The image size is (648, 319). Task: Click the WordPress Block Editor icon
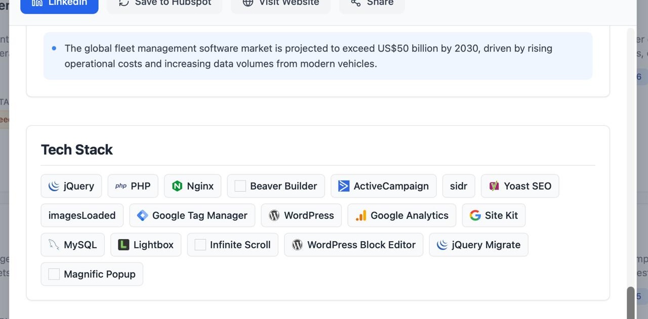(x=298, y=244)
